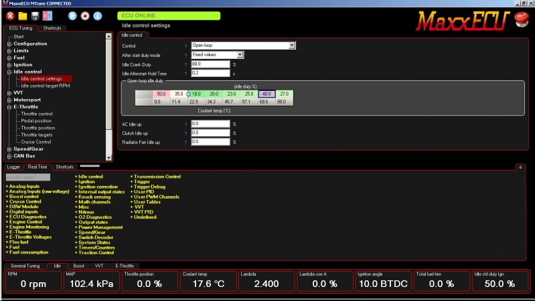Expand Transmission Control real-time category
Image resolution: width=535 pixels, height=301 pixels.
[x=157, y=177]
